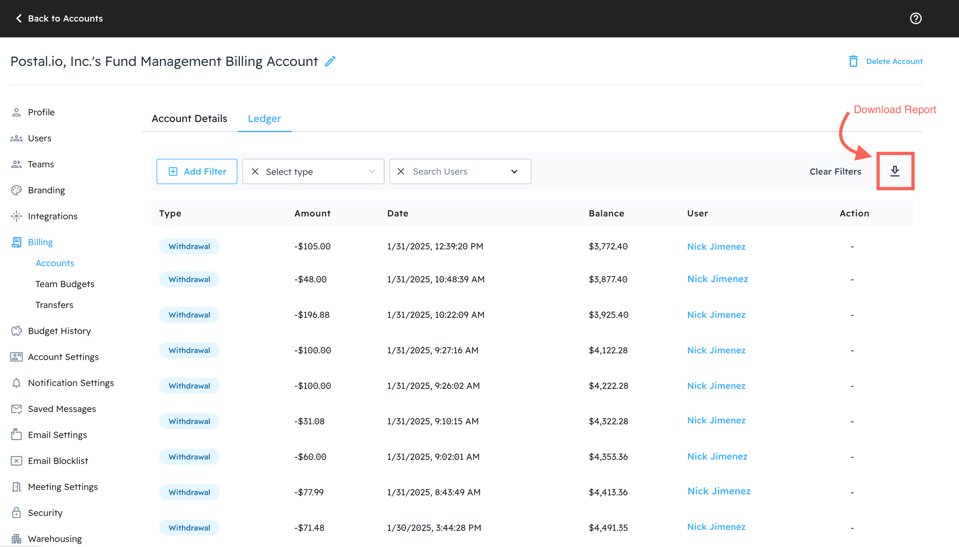Open Notification Settings bell item
Image resolution: width=959 pixels, height=547 pixels.
click(x=71, y=383)
